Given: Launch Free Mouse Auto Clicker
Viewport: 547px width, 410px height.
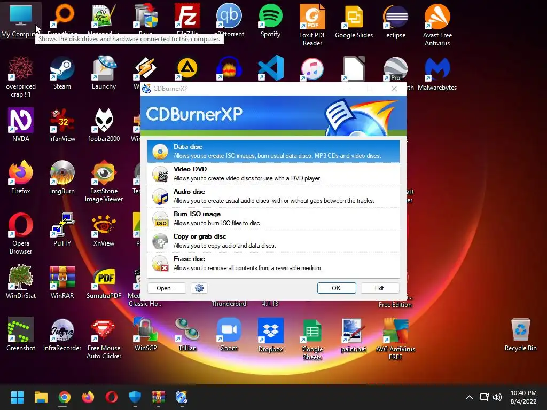Looking at the screenshot, I should [x=104, y=338].
